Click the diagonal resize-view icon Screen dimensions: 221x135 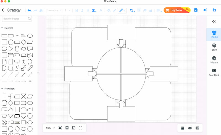pyautogui.click(x=74, y=128)
